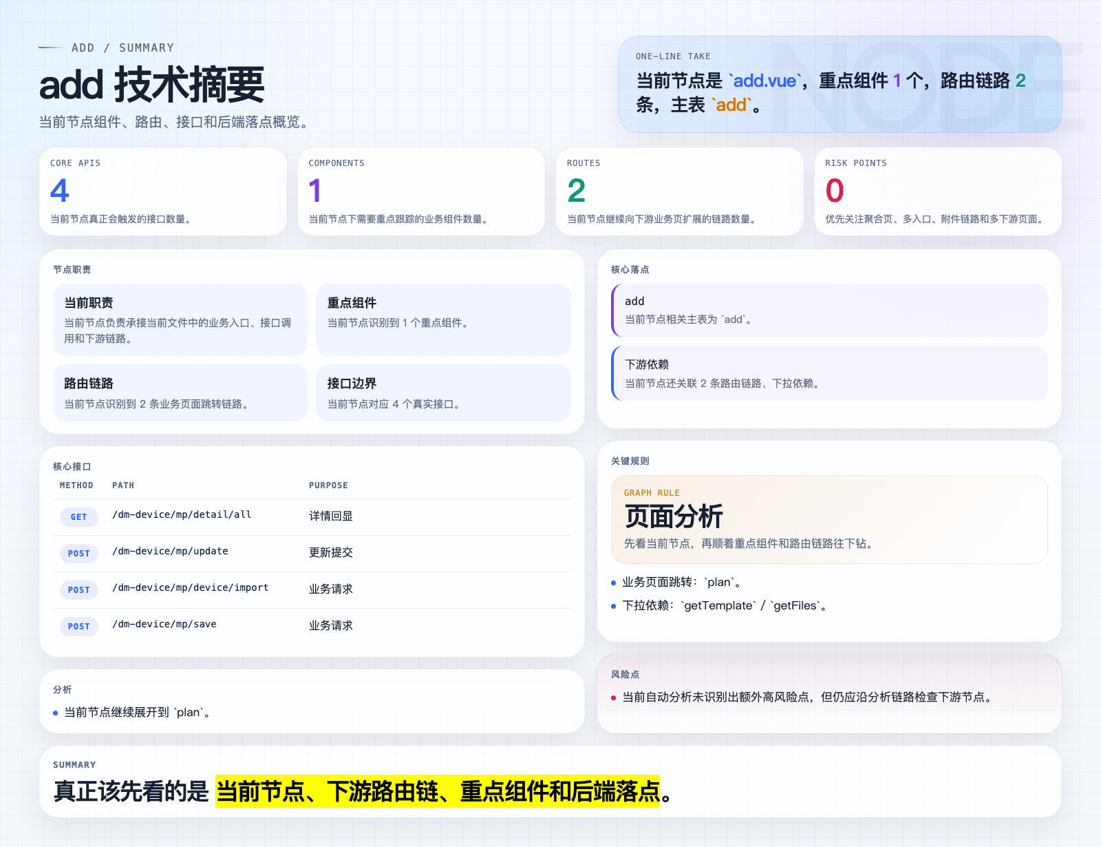The width and height of the screenshot is (1101, 847).
Task: Click the 核心接口 section label
Action: tap(72, 466)
